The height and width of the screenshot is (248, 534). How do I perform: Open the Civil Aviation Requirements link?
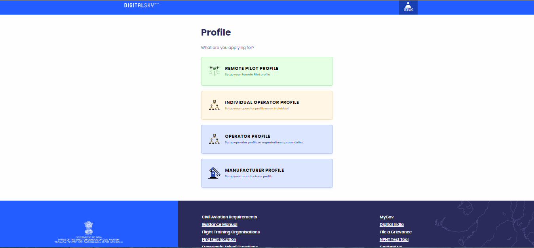coord(229,217)
